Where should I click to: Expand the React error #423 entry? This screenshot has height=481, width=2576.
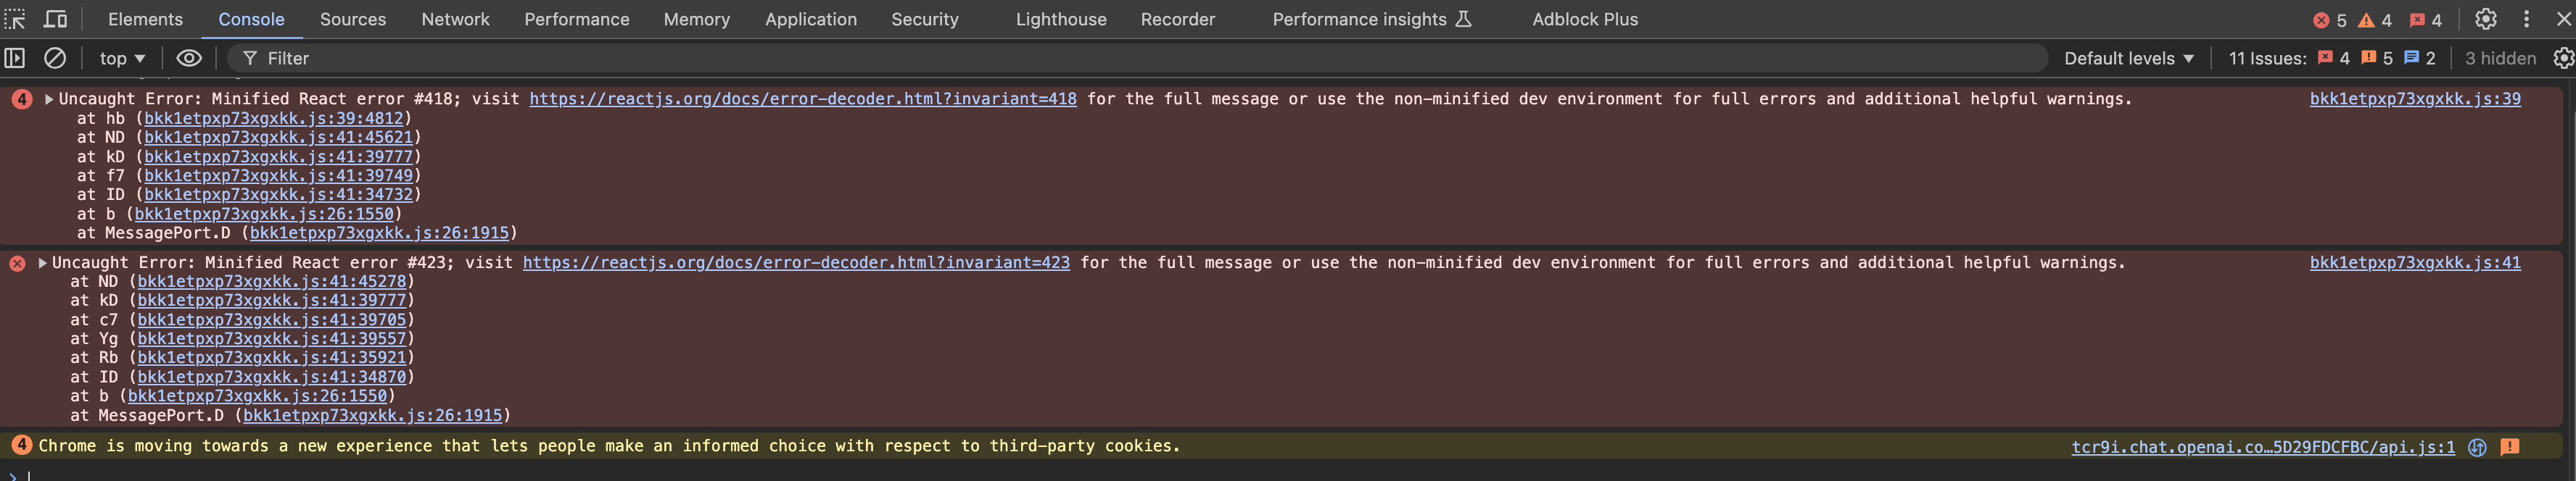pos(43,262)
